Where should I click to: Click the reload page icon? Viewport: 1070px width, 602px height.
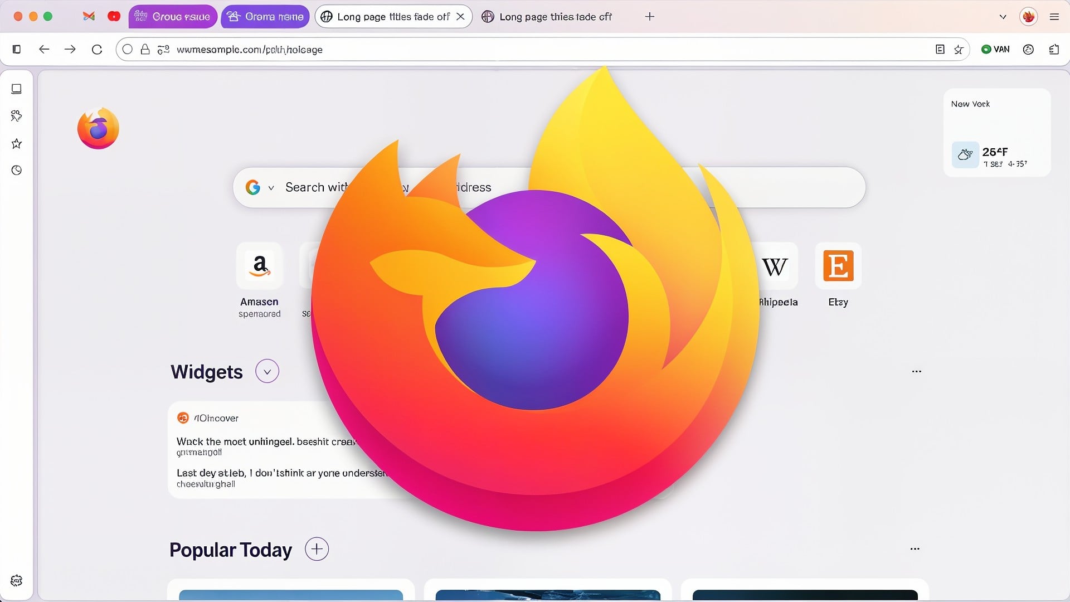(97, 50)
